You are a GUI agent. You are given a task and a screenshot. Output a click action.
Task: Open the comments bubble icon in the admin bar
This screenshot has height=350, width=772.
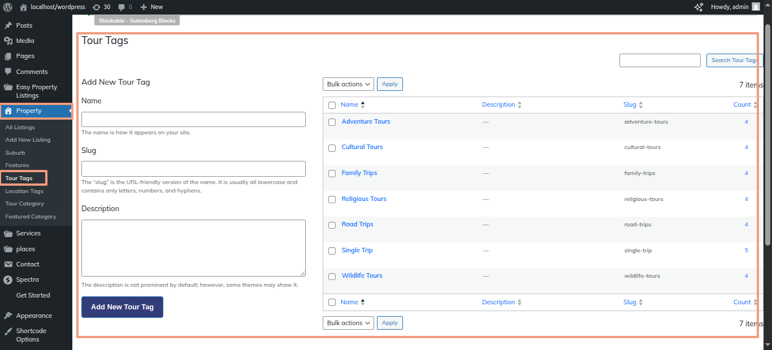[122, 7]
